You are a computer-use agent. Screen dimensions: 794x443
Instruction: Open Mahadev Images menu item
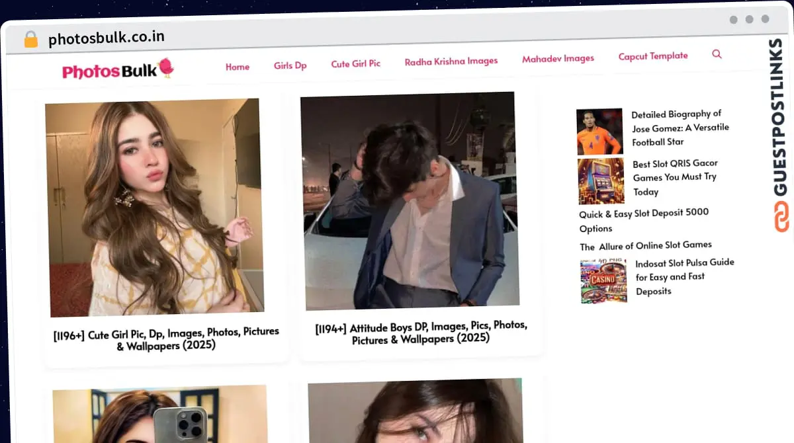tap(558, 58)
